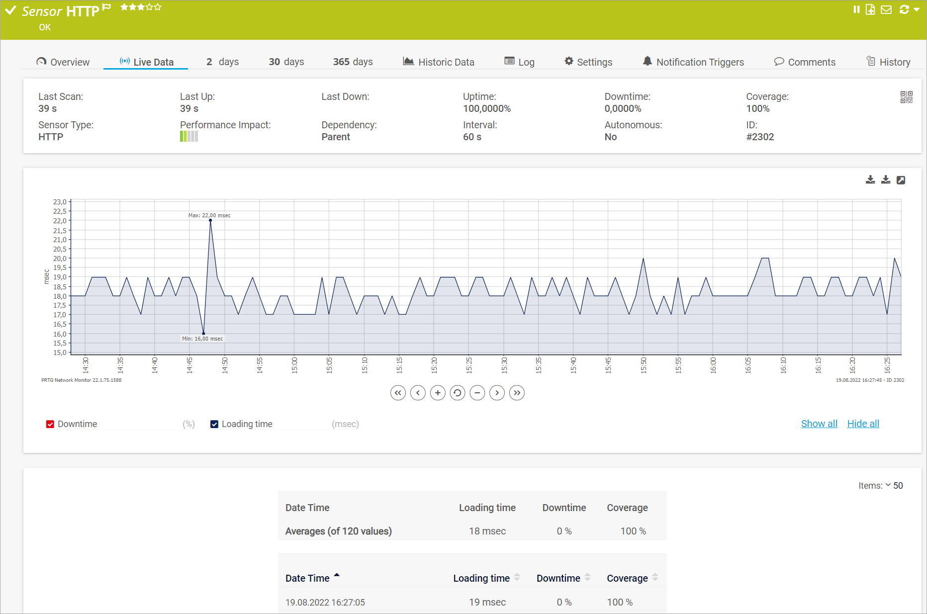Screen dimensions: 927x614
Task: Send sensor link by email envelope icon
Action: (x=886, y=9)
